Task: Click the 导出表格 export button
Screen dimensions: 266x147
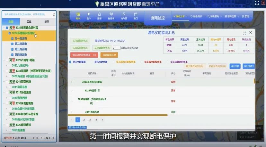Action: pos(235,66)
